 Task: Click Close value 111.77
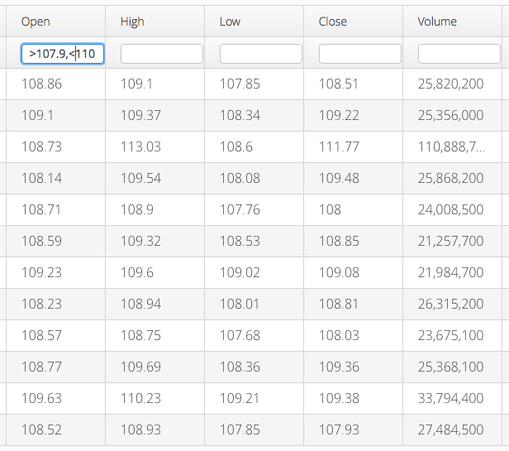(x=339, y=146)
